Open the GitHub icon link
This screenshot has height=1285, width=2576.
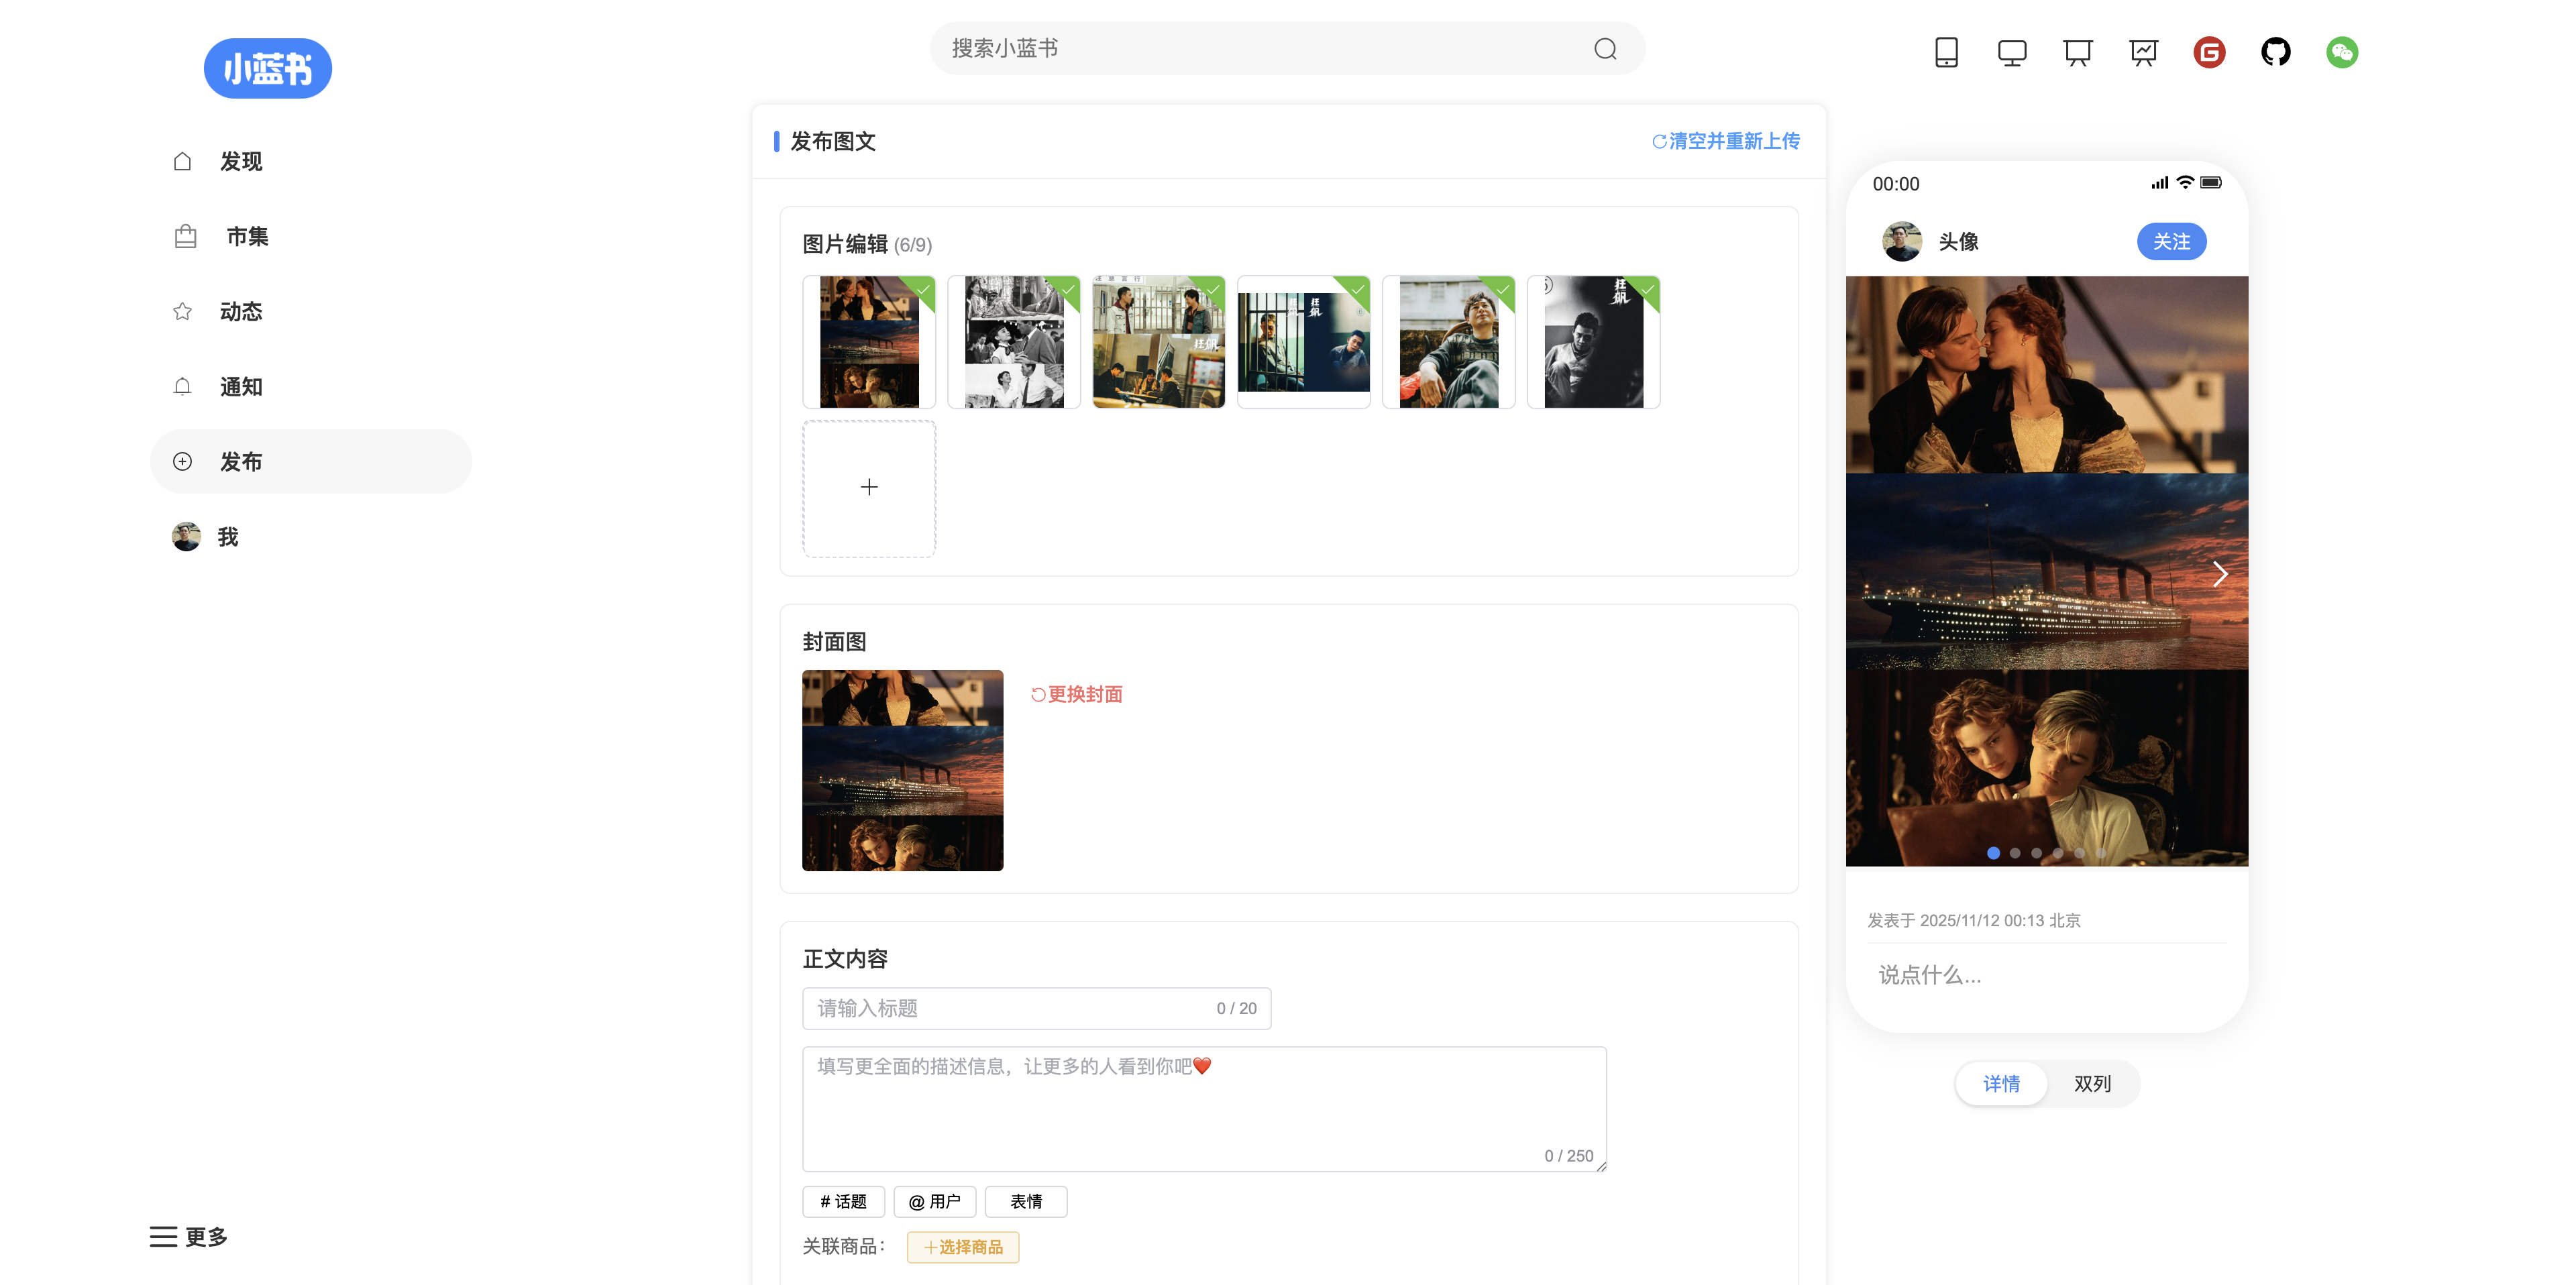[x=2275, y=52]
